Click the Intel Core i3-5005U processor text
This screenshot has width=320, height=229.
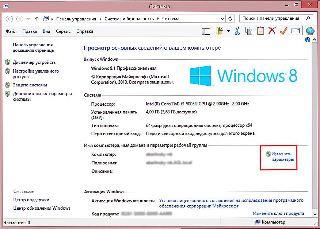(197, 104)
